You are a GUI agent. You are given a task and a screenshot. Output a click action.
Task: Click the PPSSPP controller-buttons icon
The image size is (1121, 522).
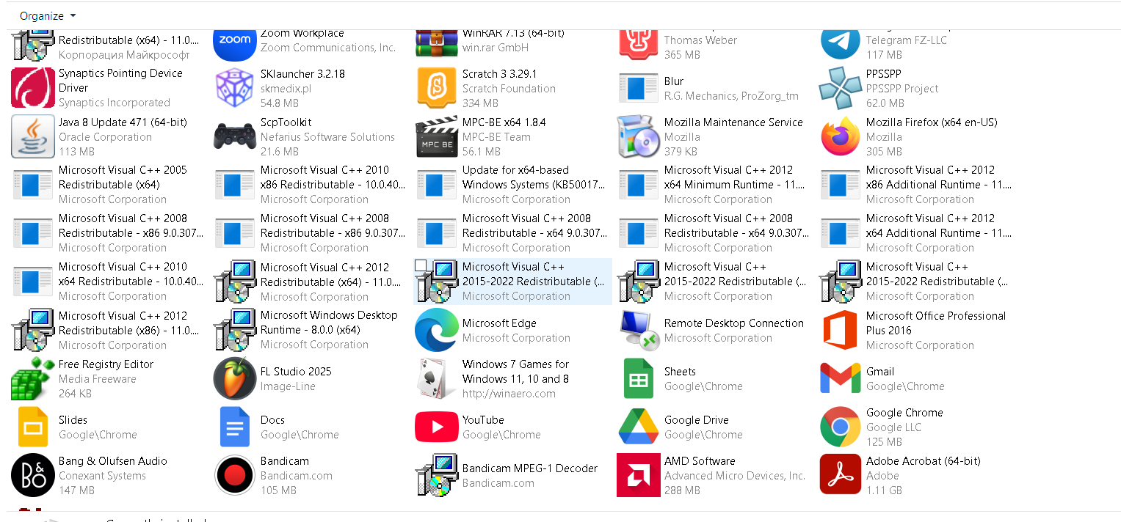841,88
